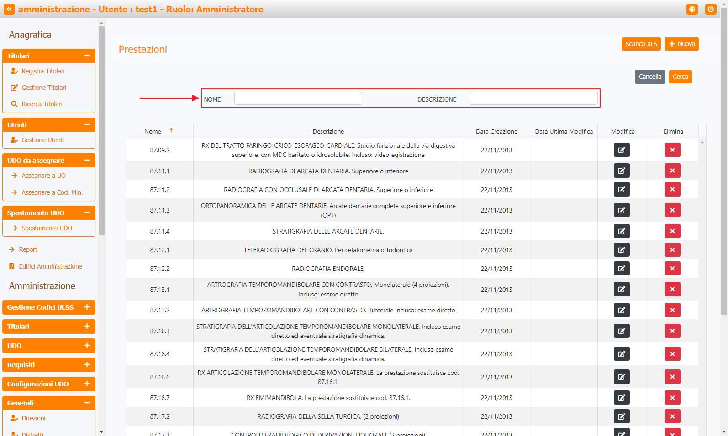Remove prestazione 87.13.2 using red X icon
The width and height of the screenshot is (728, 436).
tap(672, 310)
